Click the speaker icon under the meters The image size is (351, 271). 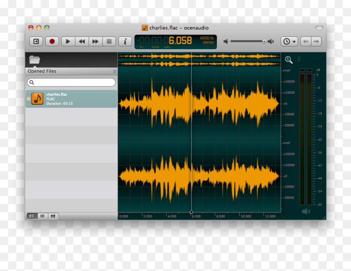(x=306, y=211)
